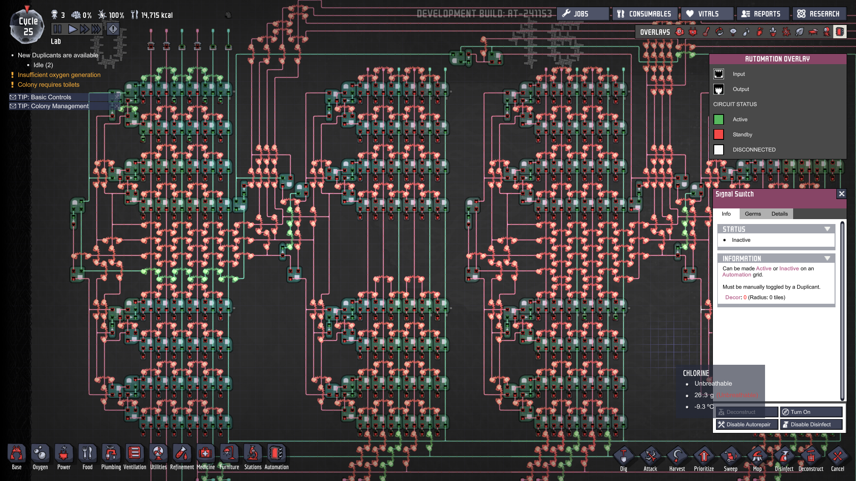The image size is (856, 481).
Task: Switch to the Details tab
Action: point(779,214)
